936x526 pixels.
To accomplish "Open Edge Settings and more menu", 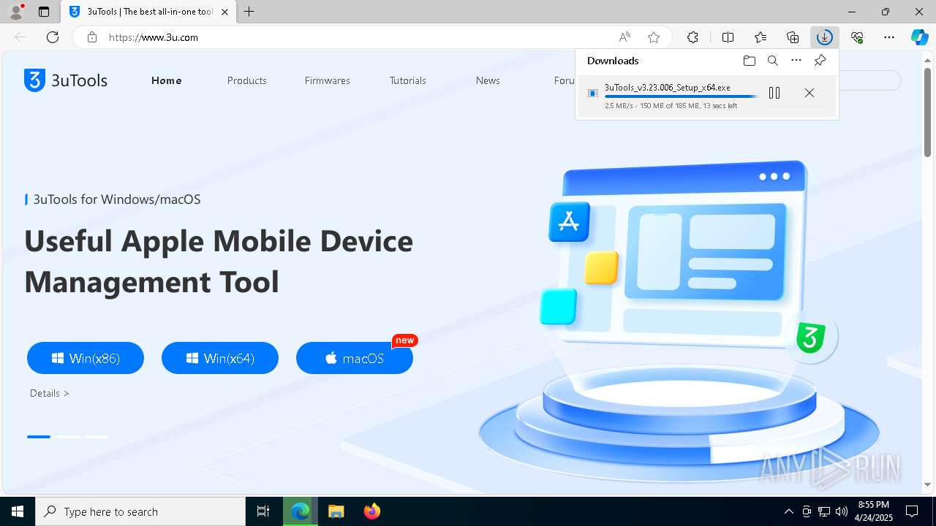I will pyautogui.click(x=889, y=37).
